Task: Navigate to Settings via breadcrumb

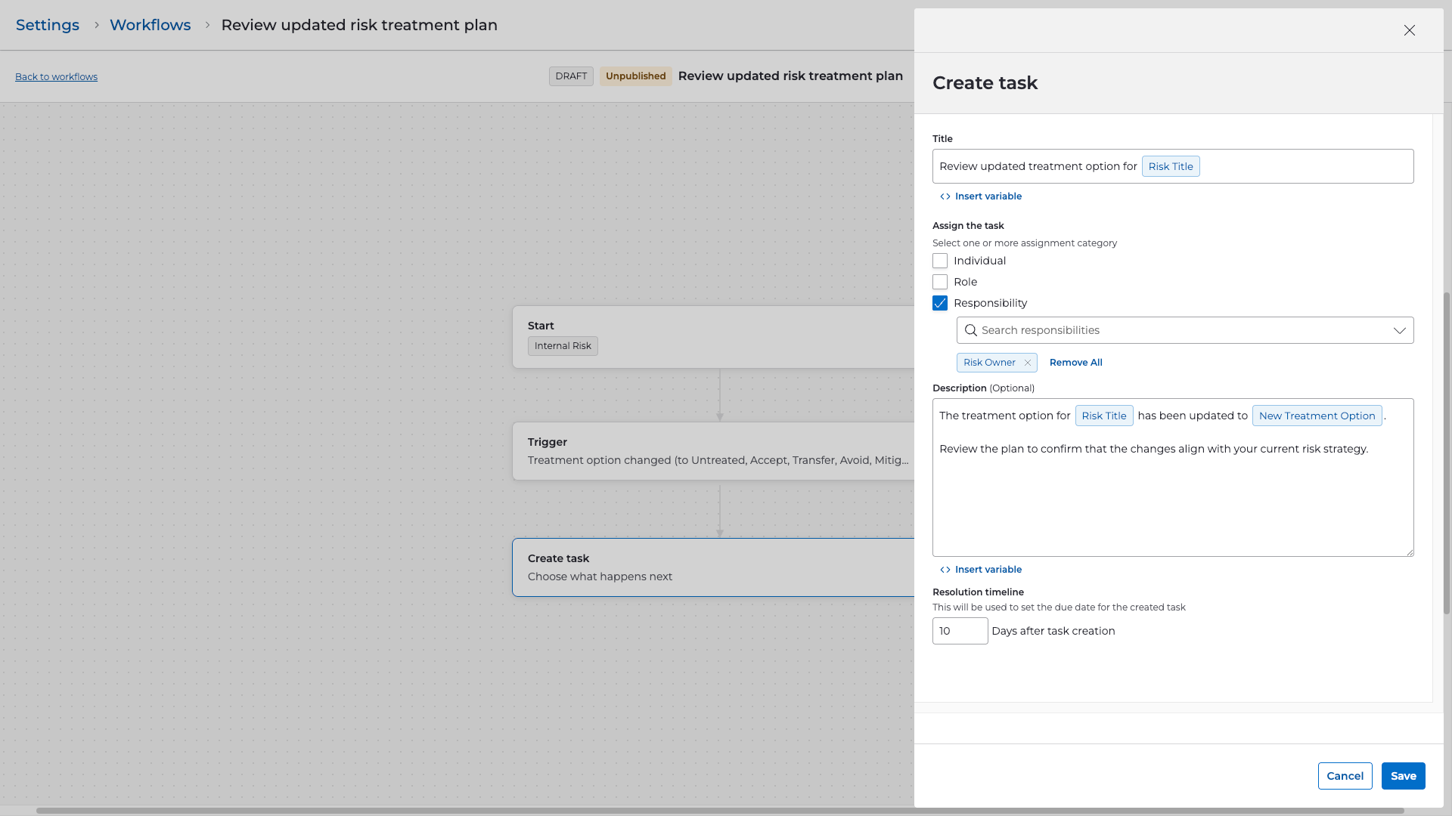Action: click(x=47, y=25)
